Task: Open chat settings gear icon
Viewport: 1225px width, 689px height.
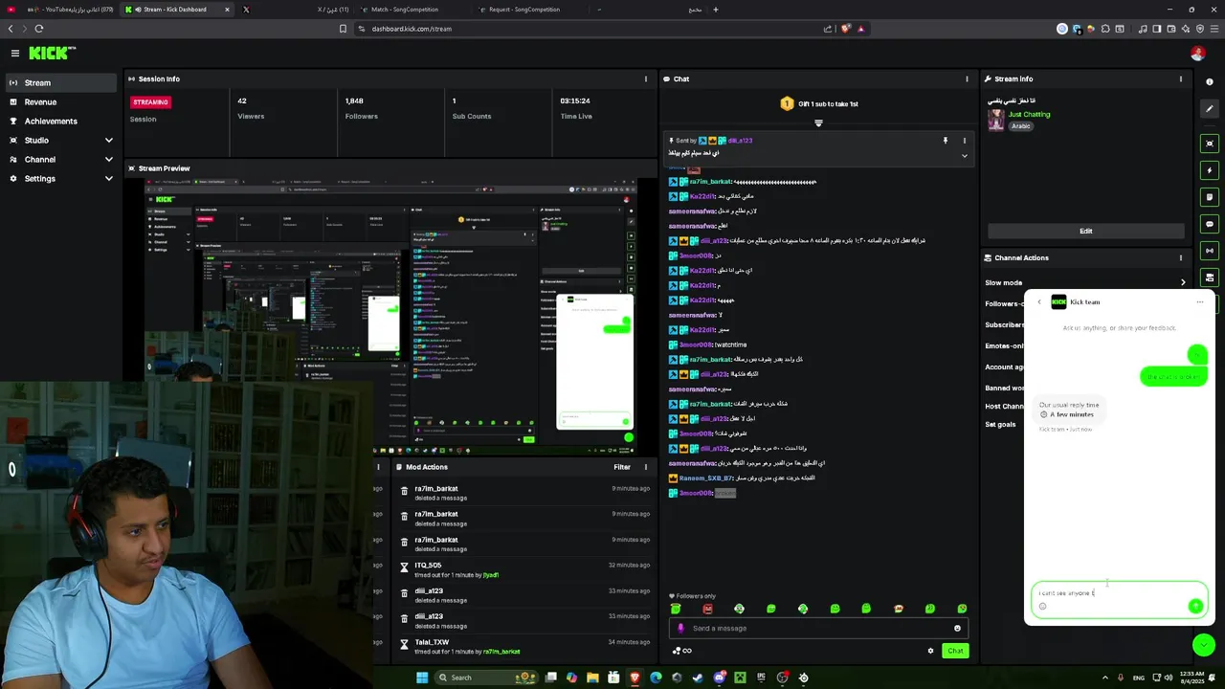Action: tap(930, 651)
